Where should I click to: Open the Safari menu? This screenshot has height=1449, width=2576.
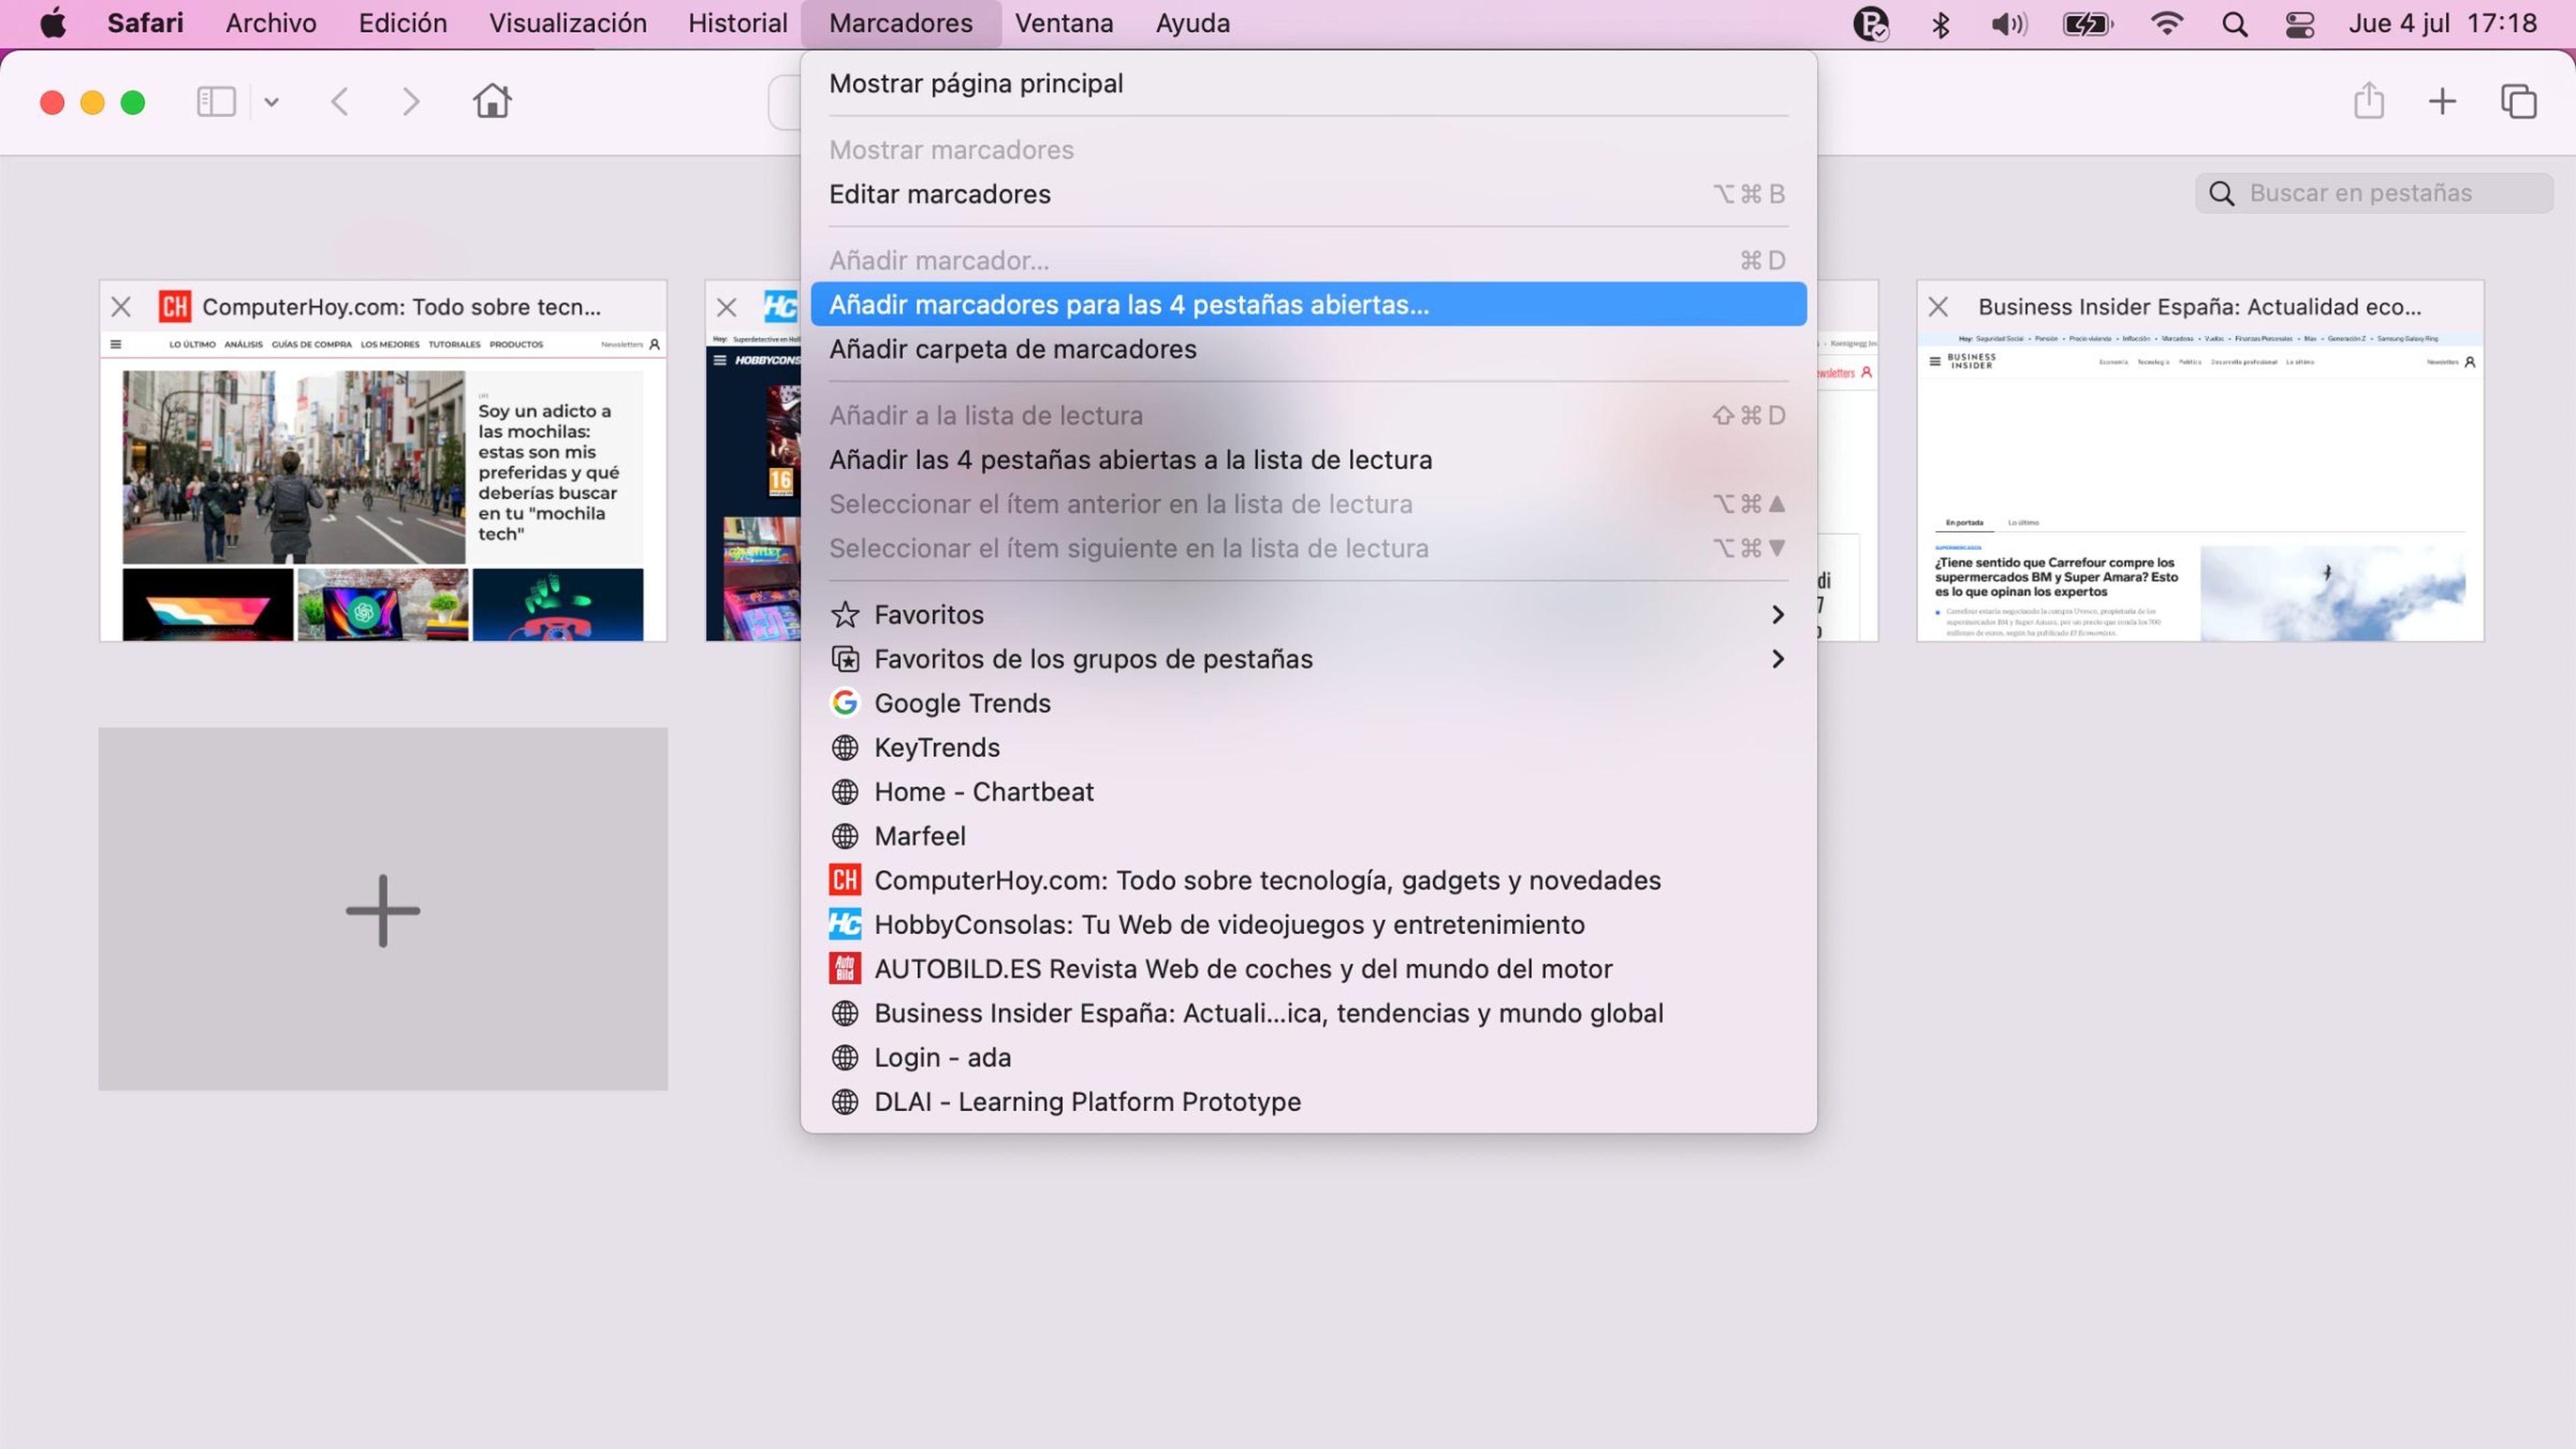point(145,23)
